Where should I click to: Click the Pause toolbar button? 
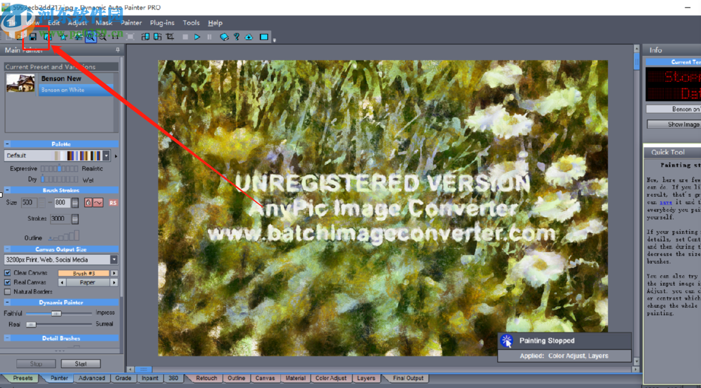pyautogui.click(x=209, y=37)
